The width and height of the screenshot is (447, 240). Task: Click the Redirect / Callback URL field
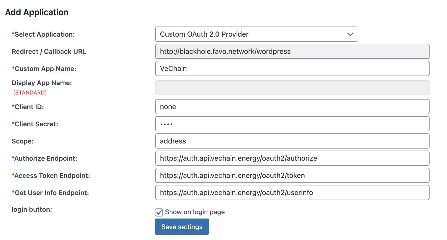292,51
